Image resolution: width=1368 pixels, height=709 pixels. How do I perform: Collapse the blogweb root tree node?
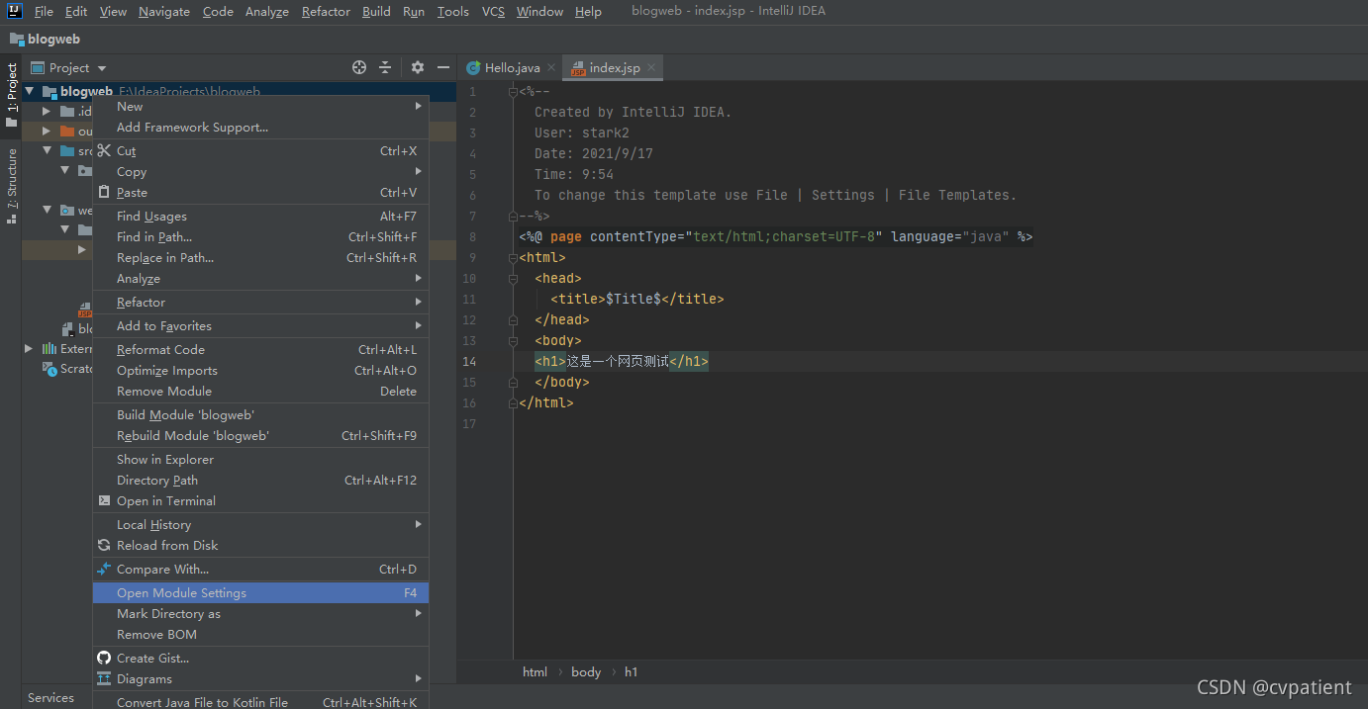pyautogui.click(x=30, y=91)
